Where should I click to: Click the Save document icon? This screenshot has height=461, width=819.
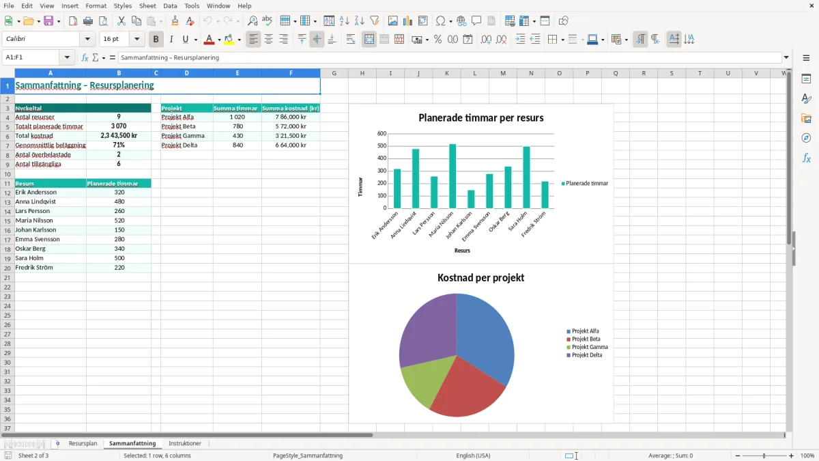pyautogui.click(x=48, y=21)
